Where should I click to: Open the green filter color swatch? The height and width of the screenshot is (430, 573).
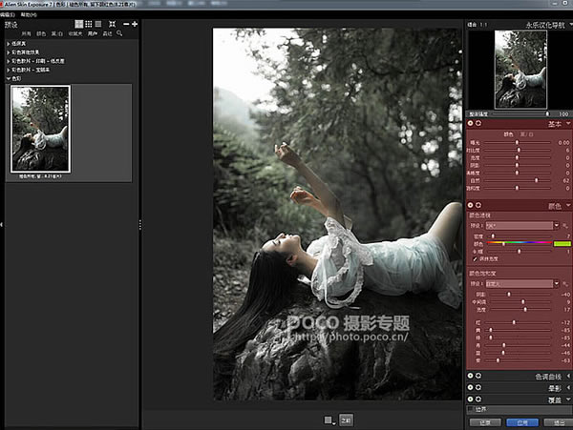pos(562,244)
